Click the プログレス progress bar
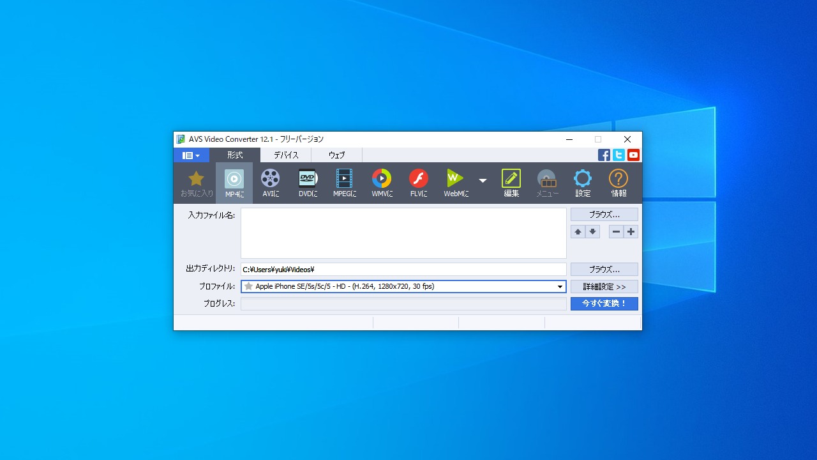817x460 pixels. pos(403,304)
